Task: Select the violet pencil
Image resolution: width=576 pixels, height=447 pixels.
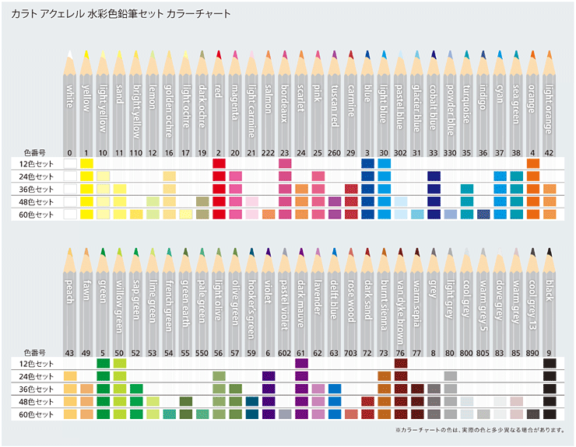Action: click(x=269, y=295)
